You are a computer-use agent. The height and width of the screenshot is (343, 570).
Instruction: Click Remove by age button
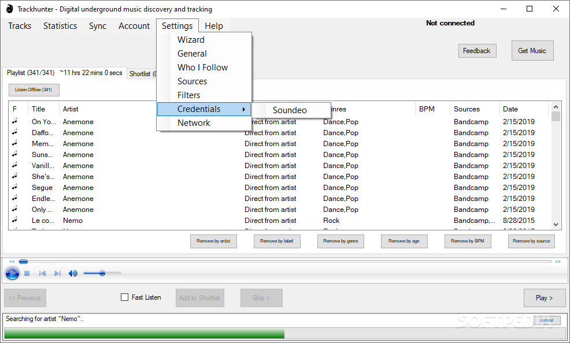[404, 241]
